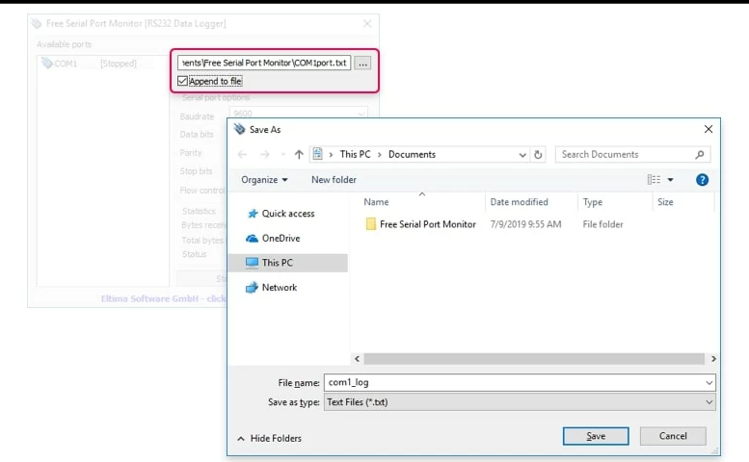Open the Save As help icon
The height and width of the screenshot is (462, 749).
[x=702, y=180]
